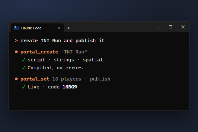Click the '16 players' text
This screenshot has width=198, height=132.
coord(67,79)
